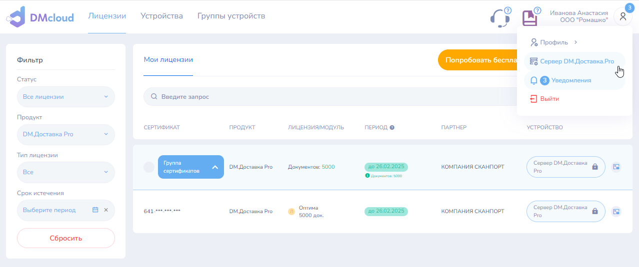Viewport: 639px width, 267px height.
Task: Click the search request input field
Action: [x=330, y=97]
